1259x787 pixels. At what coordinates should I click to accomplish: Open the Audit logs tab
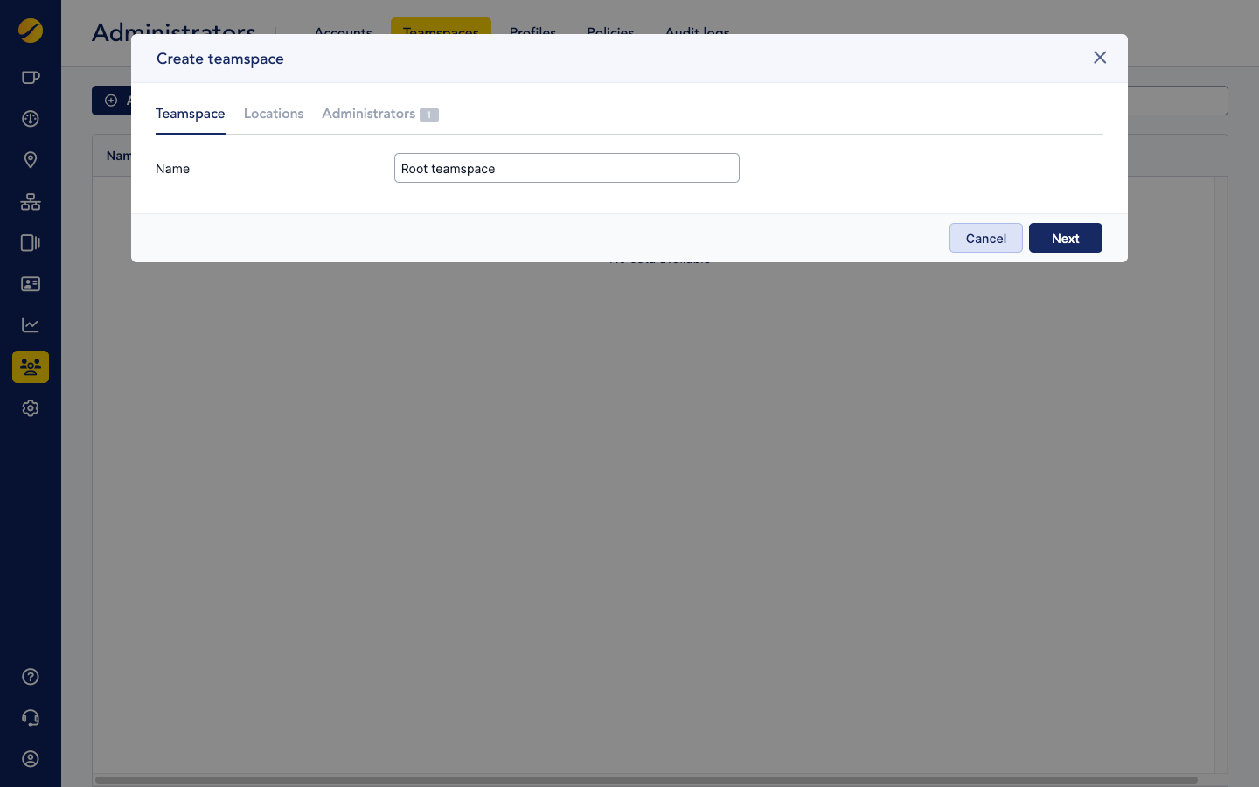[696, 32]
